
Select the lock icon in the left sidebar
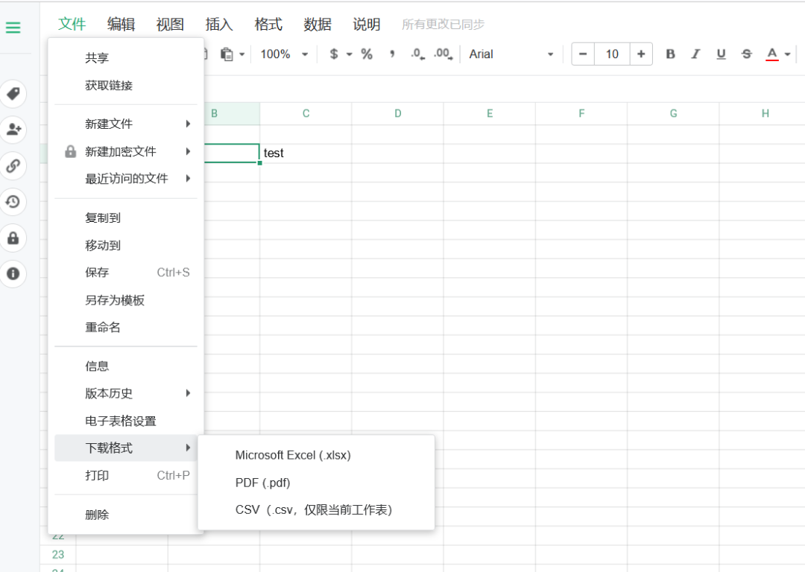click(x=14, y=238)
